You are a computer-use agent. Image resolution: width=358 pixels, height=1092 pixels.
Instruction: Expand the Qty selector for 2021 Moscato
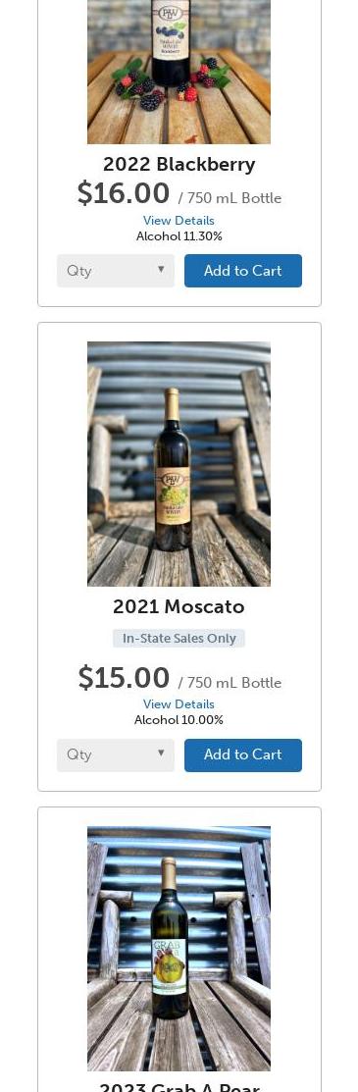tap(116, 754)
